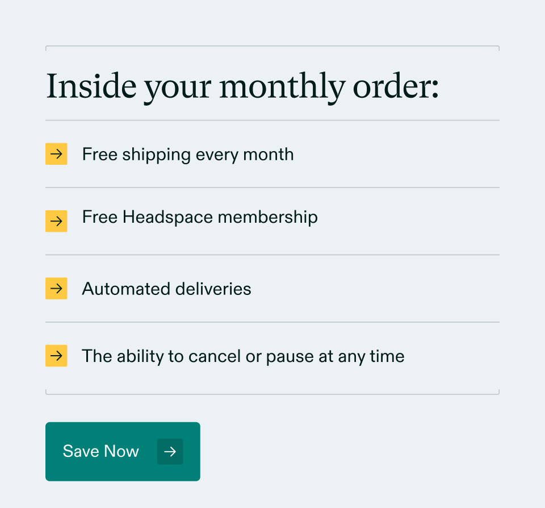545x508 pixels.
Task: Select the cancel or pause at any time text
Action: (244, 356)
